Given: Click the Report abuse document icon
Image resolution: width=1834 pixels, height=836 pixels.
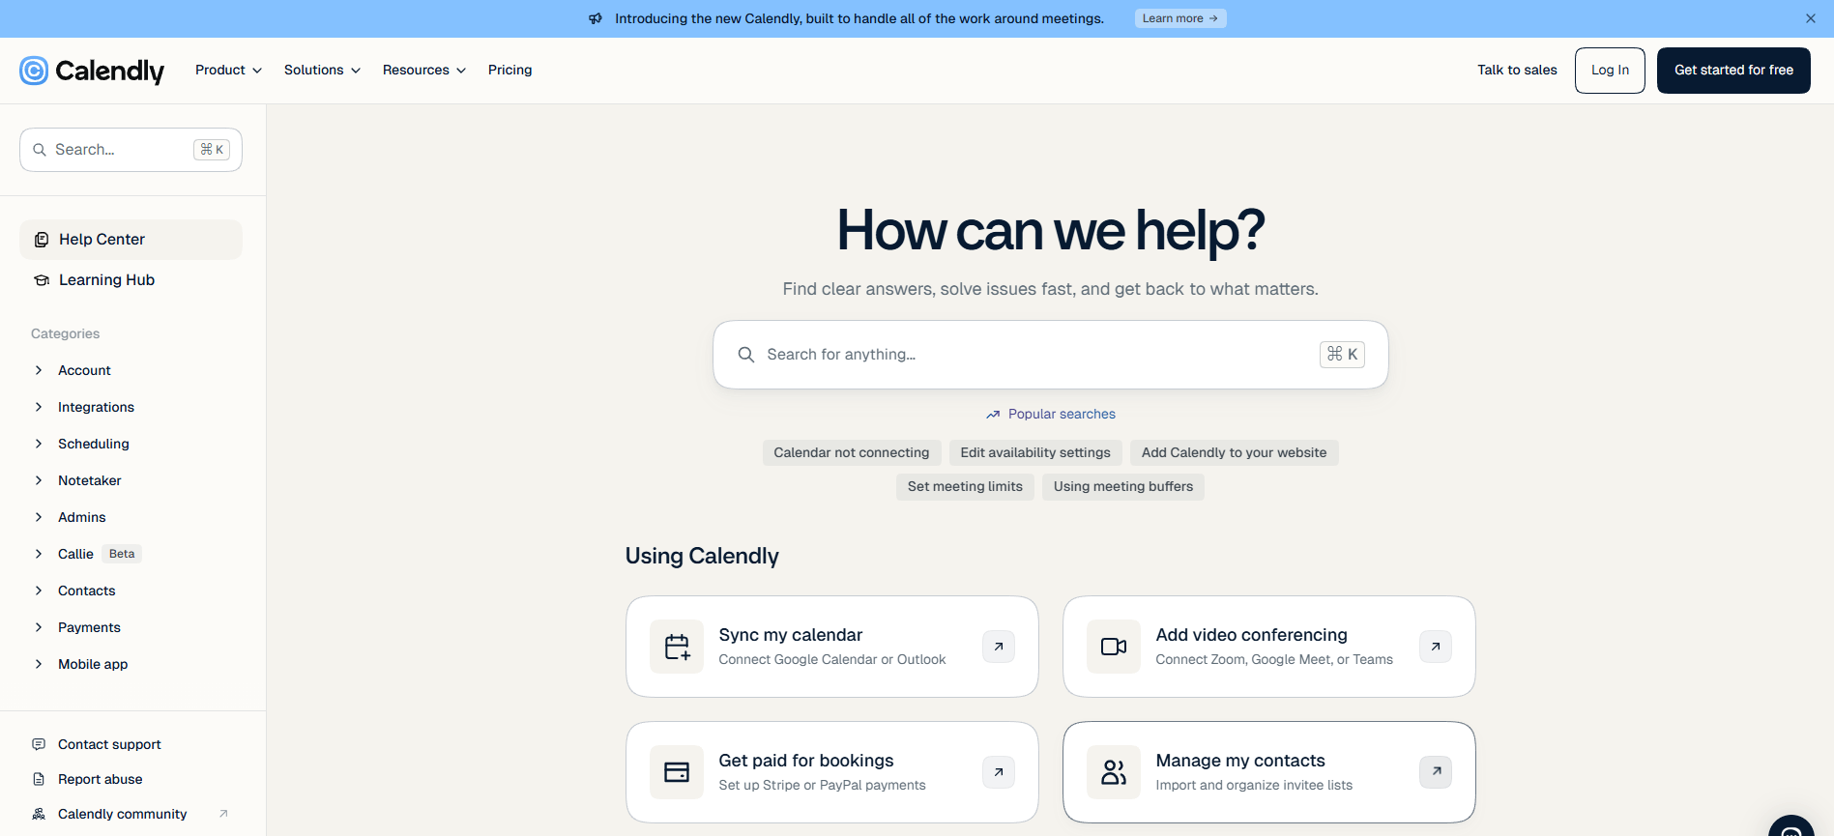Looking at the screenshot, I should tap(39, 779).
